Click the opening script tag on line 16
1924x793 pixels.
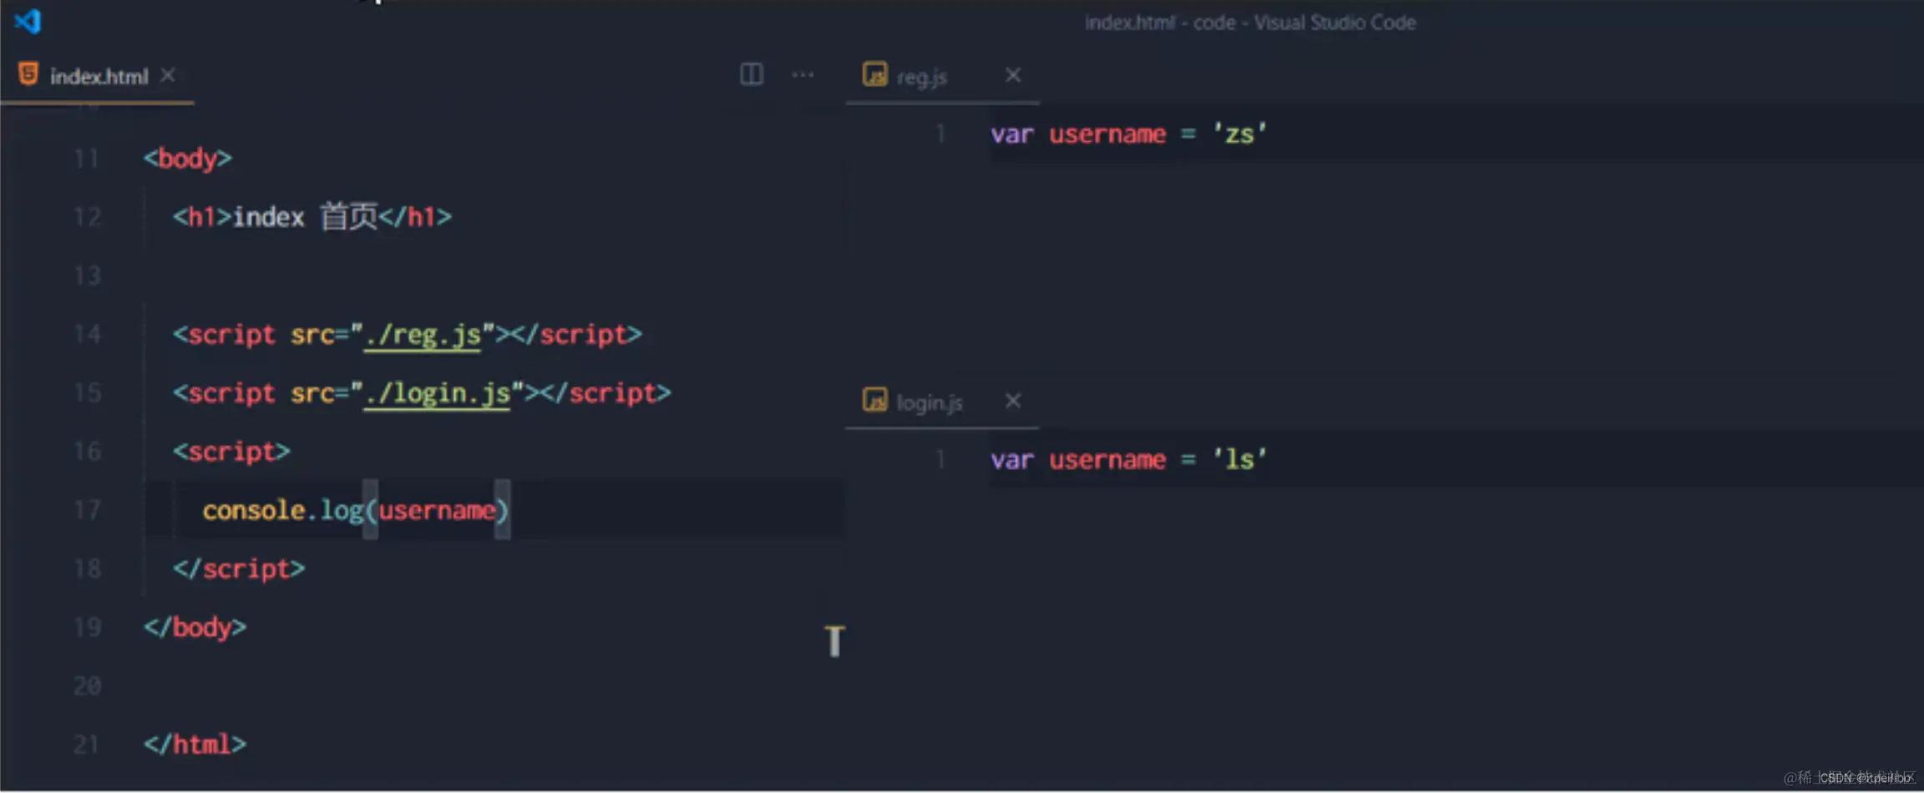[x=231, y=452]
